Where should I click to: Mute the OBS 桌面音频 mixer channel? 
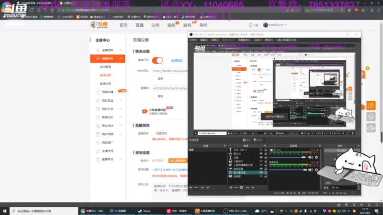click(x=310, y=170)
